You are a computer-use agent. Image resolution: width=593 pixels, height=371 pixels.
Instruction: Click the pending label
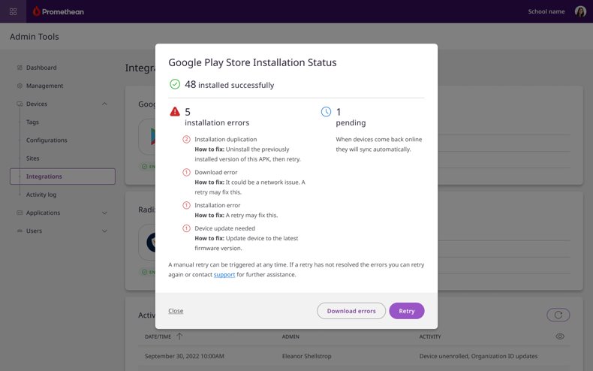point(351,122)
